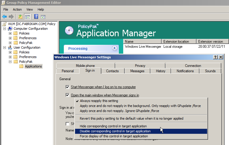Open the Action menu
Viewport: 229px width, 145px height.
(17, 9)
